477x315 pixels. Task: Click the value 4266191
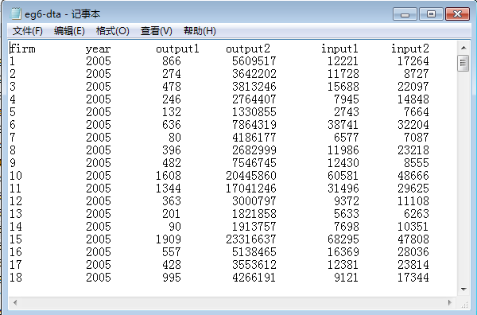[x=254, y=278]
